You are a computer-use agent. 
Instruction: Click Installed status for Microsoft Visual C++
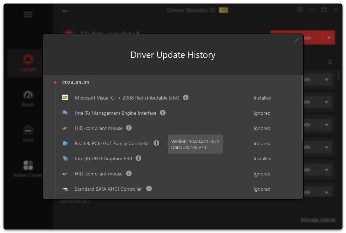tap(262, 98)
